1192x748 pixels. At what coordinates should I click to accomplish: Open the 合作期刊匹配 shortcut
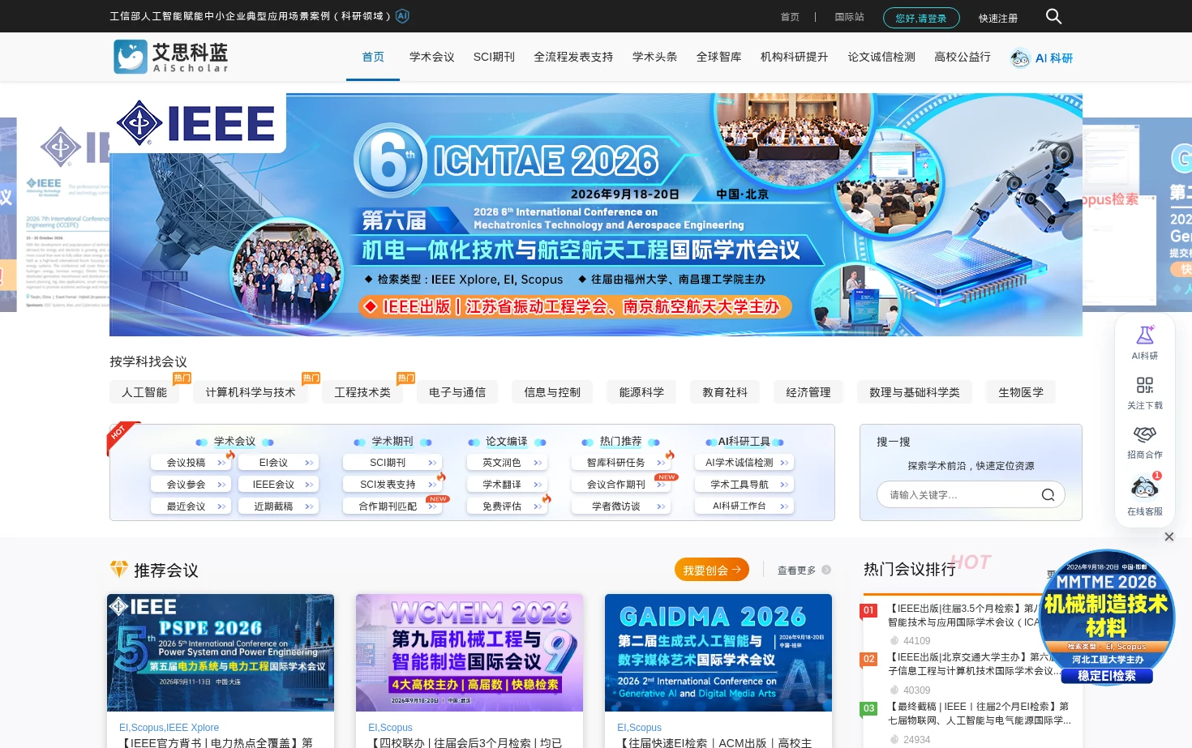coord(393,507)
